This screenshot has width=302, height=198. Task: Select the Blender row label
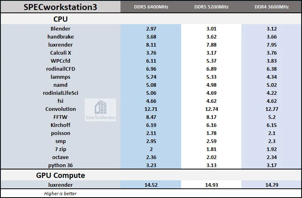coord(61,29)
